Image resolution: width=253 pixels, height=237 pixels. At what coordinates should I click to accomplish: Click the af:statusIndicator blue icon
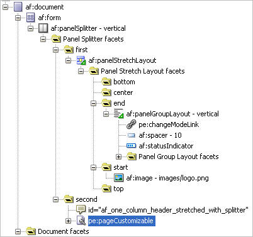pyautogui.click(x=132, y=146)
